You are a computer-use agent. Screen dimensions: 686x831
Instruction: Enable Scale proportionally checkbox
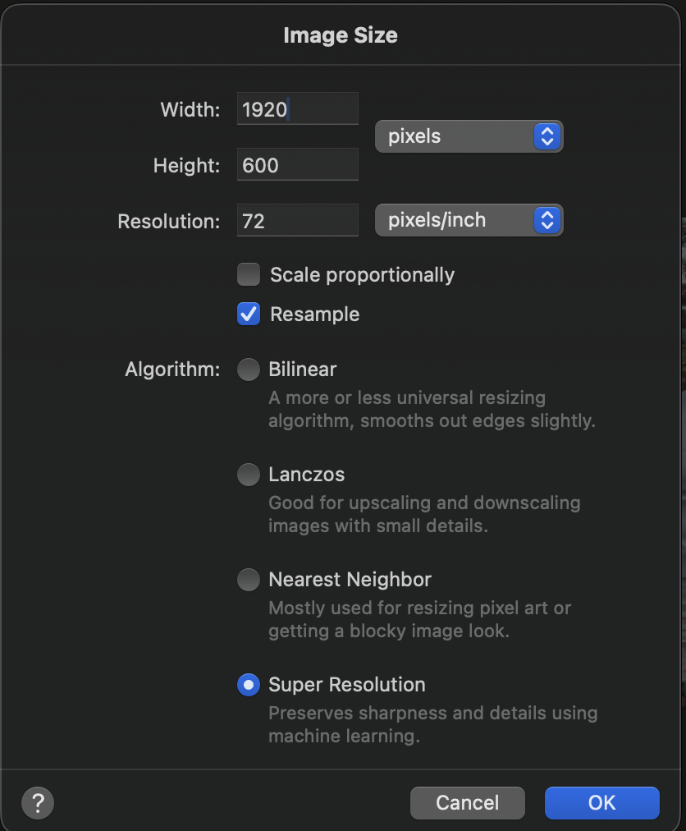click(x=249, y=274)
